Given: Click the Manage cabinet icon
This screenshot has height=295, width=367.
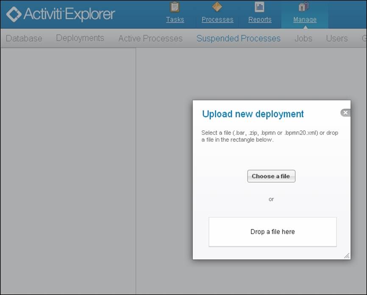Looking at the screenshot, I should click(x=304, y=7).
